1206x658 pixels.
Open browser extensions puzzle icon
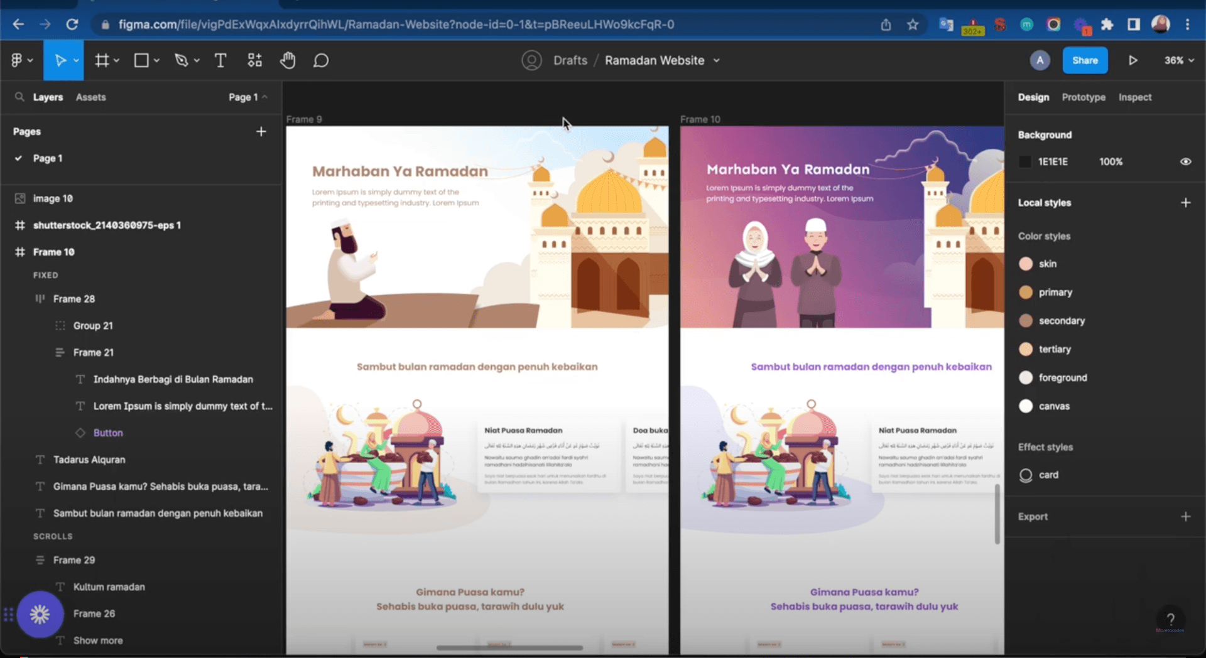point(1107,24)
